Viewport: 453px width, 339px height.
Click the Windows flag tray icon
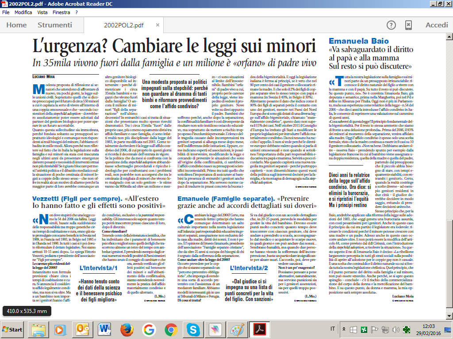(x=353, y=329)
